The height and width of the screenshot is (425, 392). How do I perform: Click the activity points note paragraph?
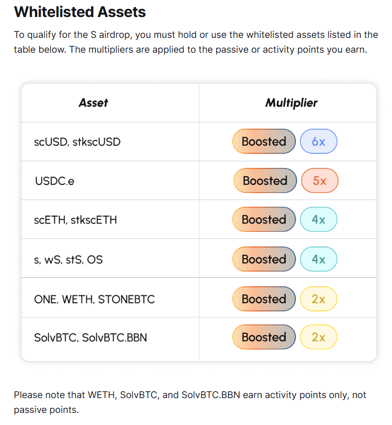[x=190, y=402]
